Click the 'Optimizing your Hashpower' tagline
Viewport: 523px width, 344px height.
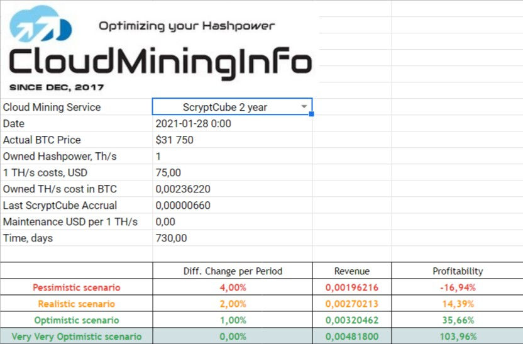[x=187, y=26]
